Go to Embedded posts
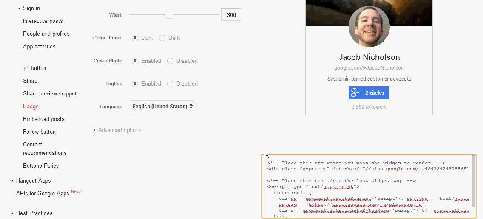 (x=44, y=119)
